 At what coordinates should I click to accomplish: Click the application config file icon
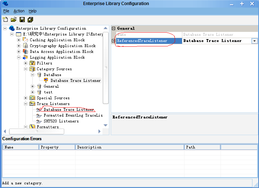coord(19,34)
